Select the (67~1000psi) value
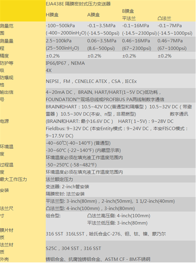This screenshot has height=263, width=196. click(172, 48)
